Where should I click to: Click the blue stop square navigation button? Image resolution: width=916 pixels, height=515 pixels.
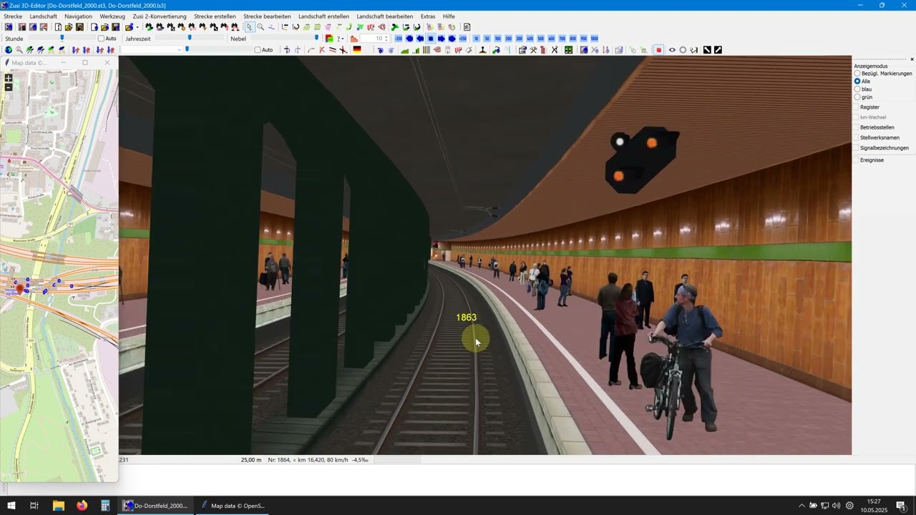[x=431, y=39]
